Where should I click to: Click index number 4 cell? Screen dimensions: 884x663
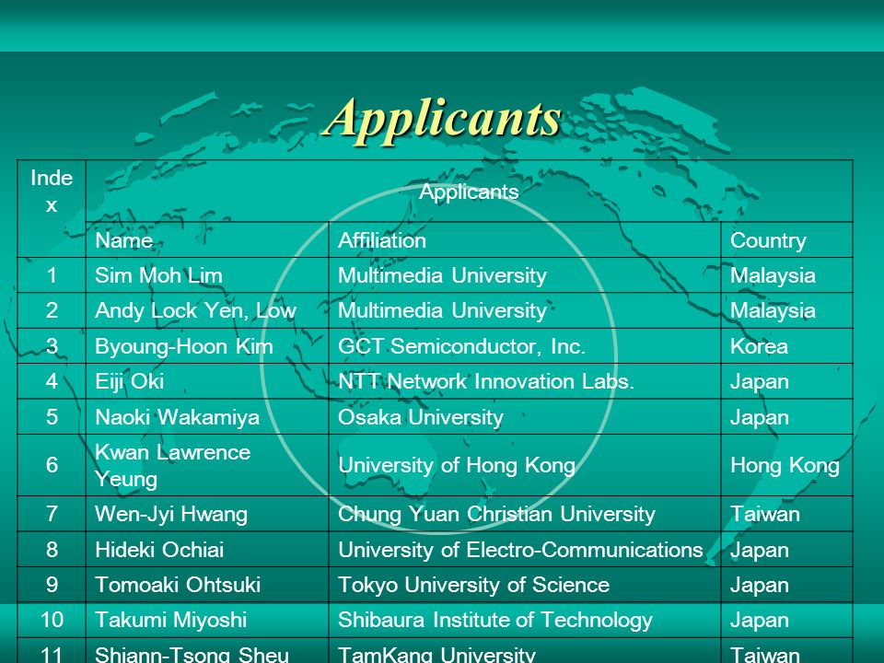click(52, 381)
